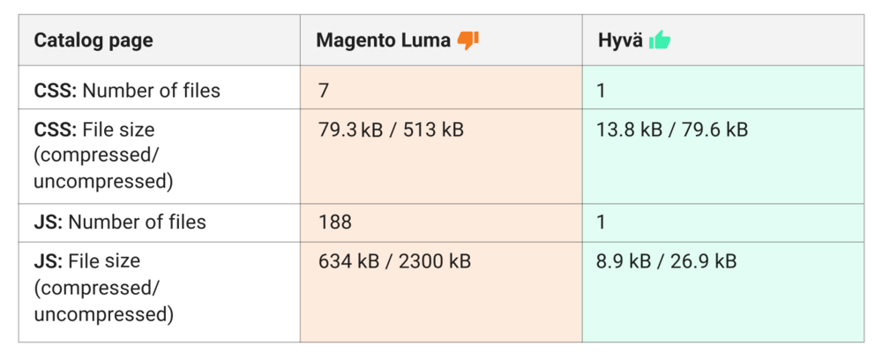Click Hyvä JS number of files value
Image resolution: width=882 pixels, height=359 pixels.
(602, 222)
